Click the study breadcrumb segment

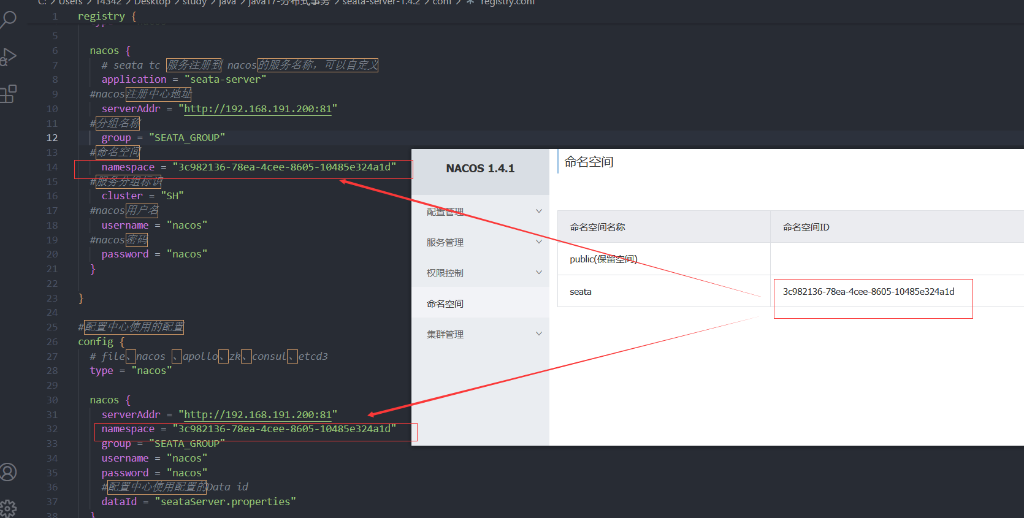coord(194,2)
